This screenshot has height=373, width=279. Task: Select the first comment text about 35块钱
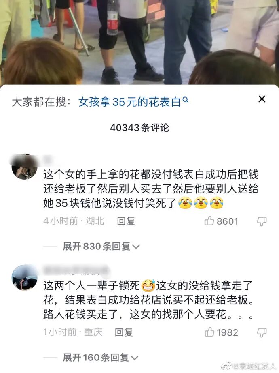coord(151,189)
